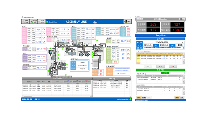Click the PLC Connection status light

click(130, 99)
